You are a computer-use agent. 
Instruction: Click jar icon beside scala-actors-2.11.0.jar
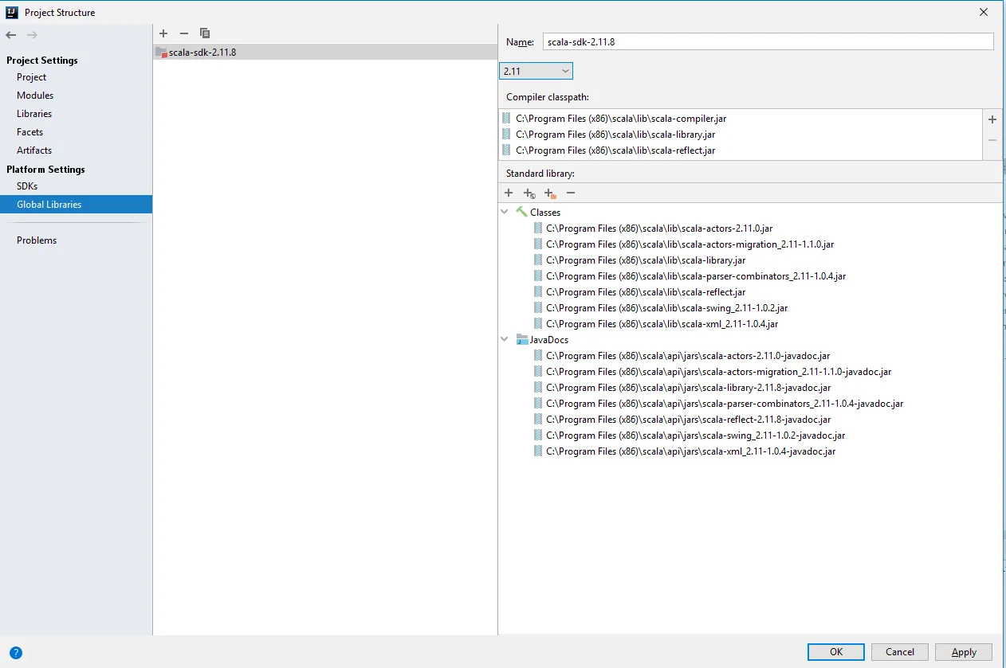(538, 229)
